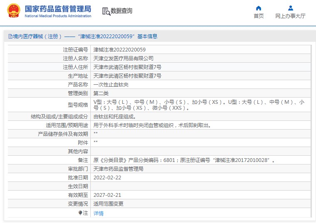Viewport: 316px width, 223px height.
Task: Select registration number 津械注准20222020059 cell
Action: pyautogui.click(x=119, y=50)
